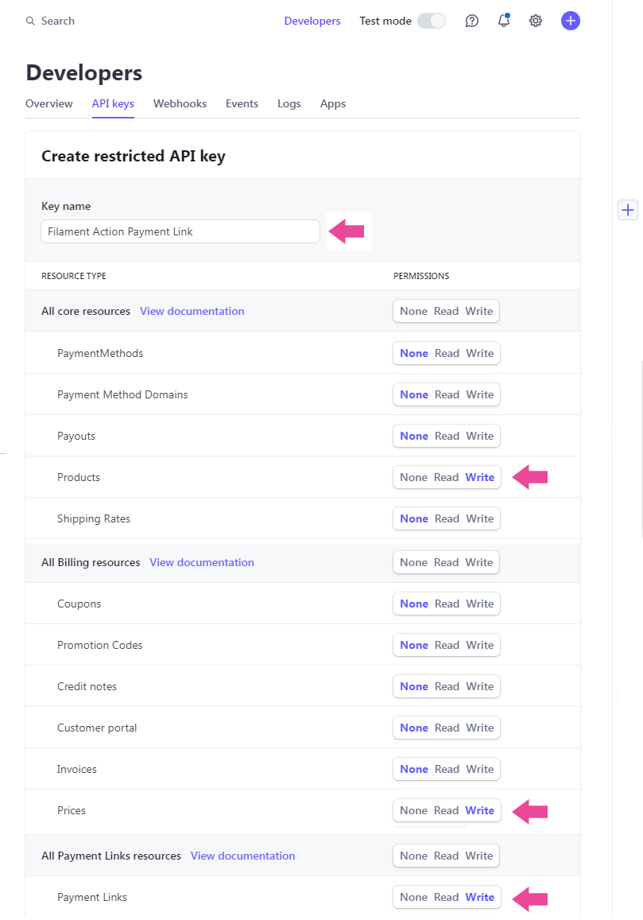Set Products permission to None

(x=413, y=477)
